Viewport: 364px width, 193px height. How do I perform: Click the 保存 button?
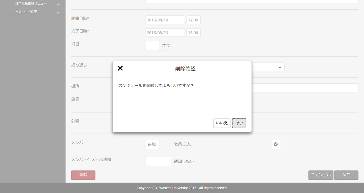(346, 175)
